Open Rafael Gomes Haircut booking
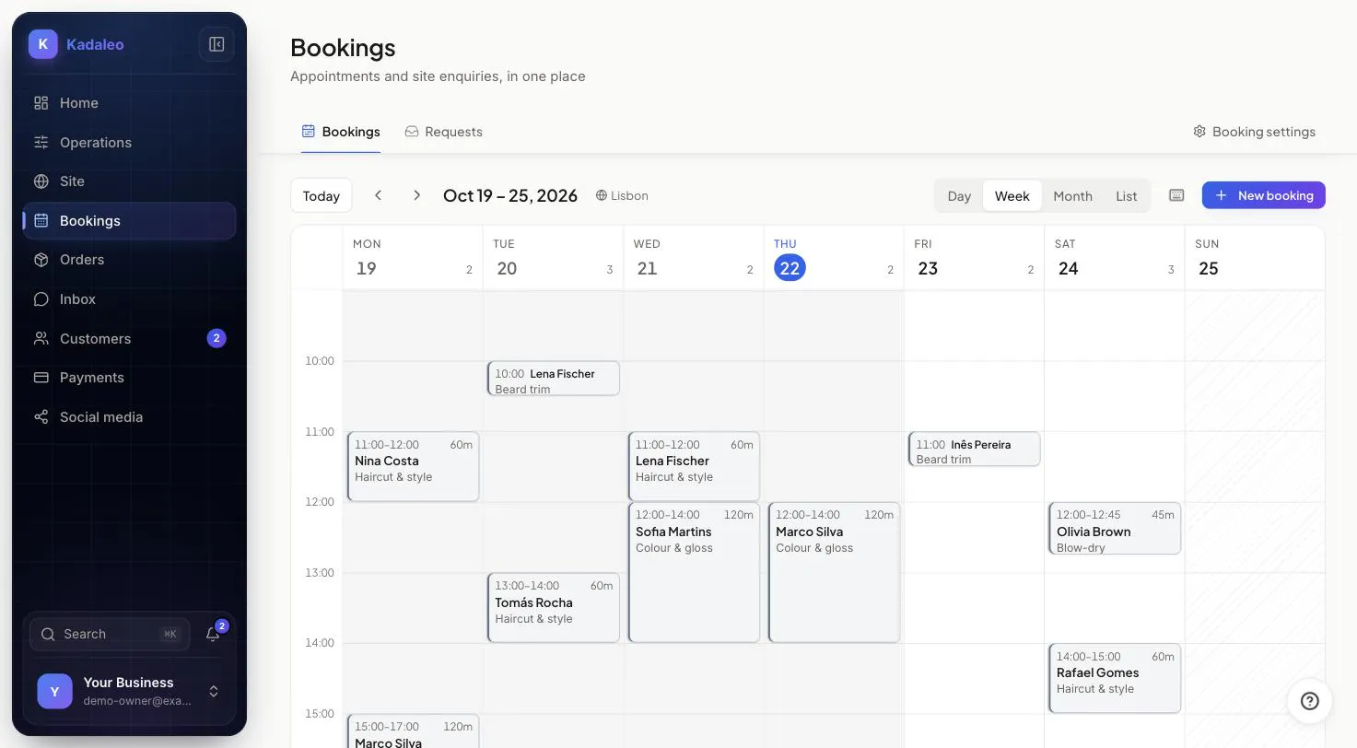The width and height of the screenshot is (1357, 748). coord(1115,678)
